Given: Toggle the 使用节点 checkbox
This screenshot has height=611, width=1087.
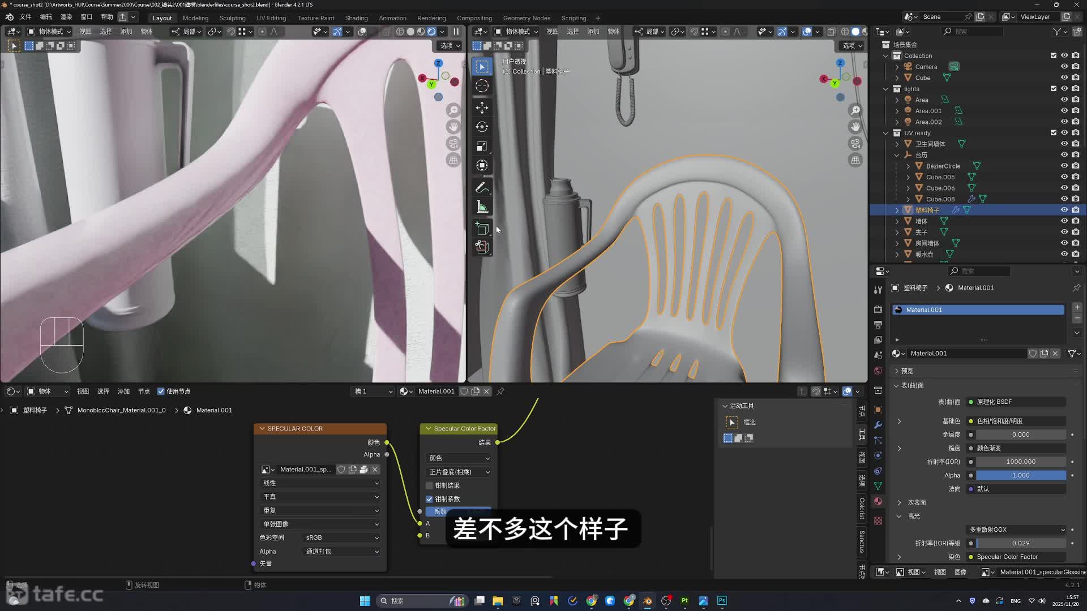Looking at the screenshot, I should point(161,391).
